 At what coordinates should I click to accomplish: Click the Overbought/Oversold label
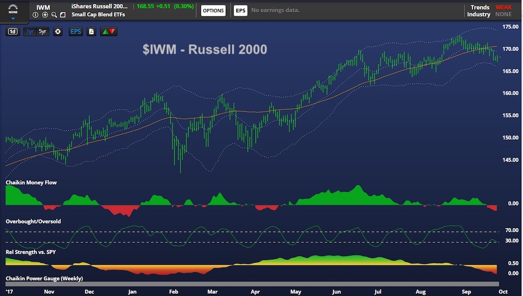tap(33, 222)
